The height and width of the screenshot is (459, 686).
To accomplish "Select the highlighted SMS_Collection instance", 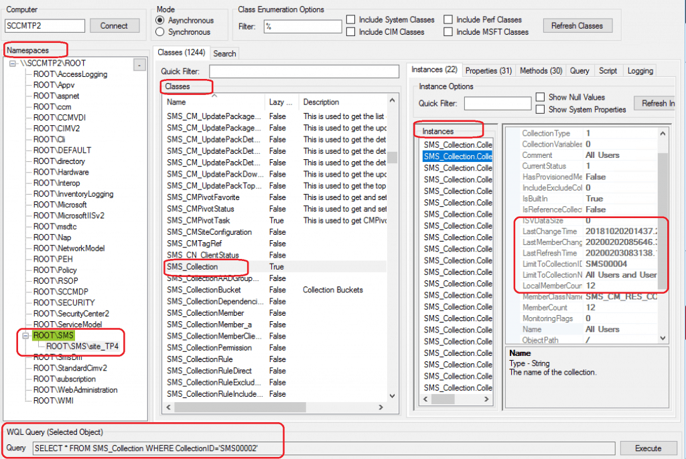I will pos(458,157).
